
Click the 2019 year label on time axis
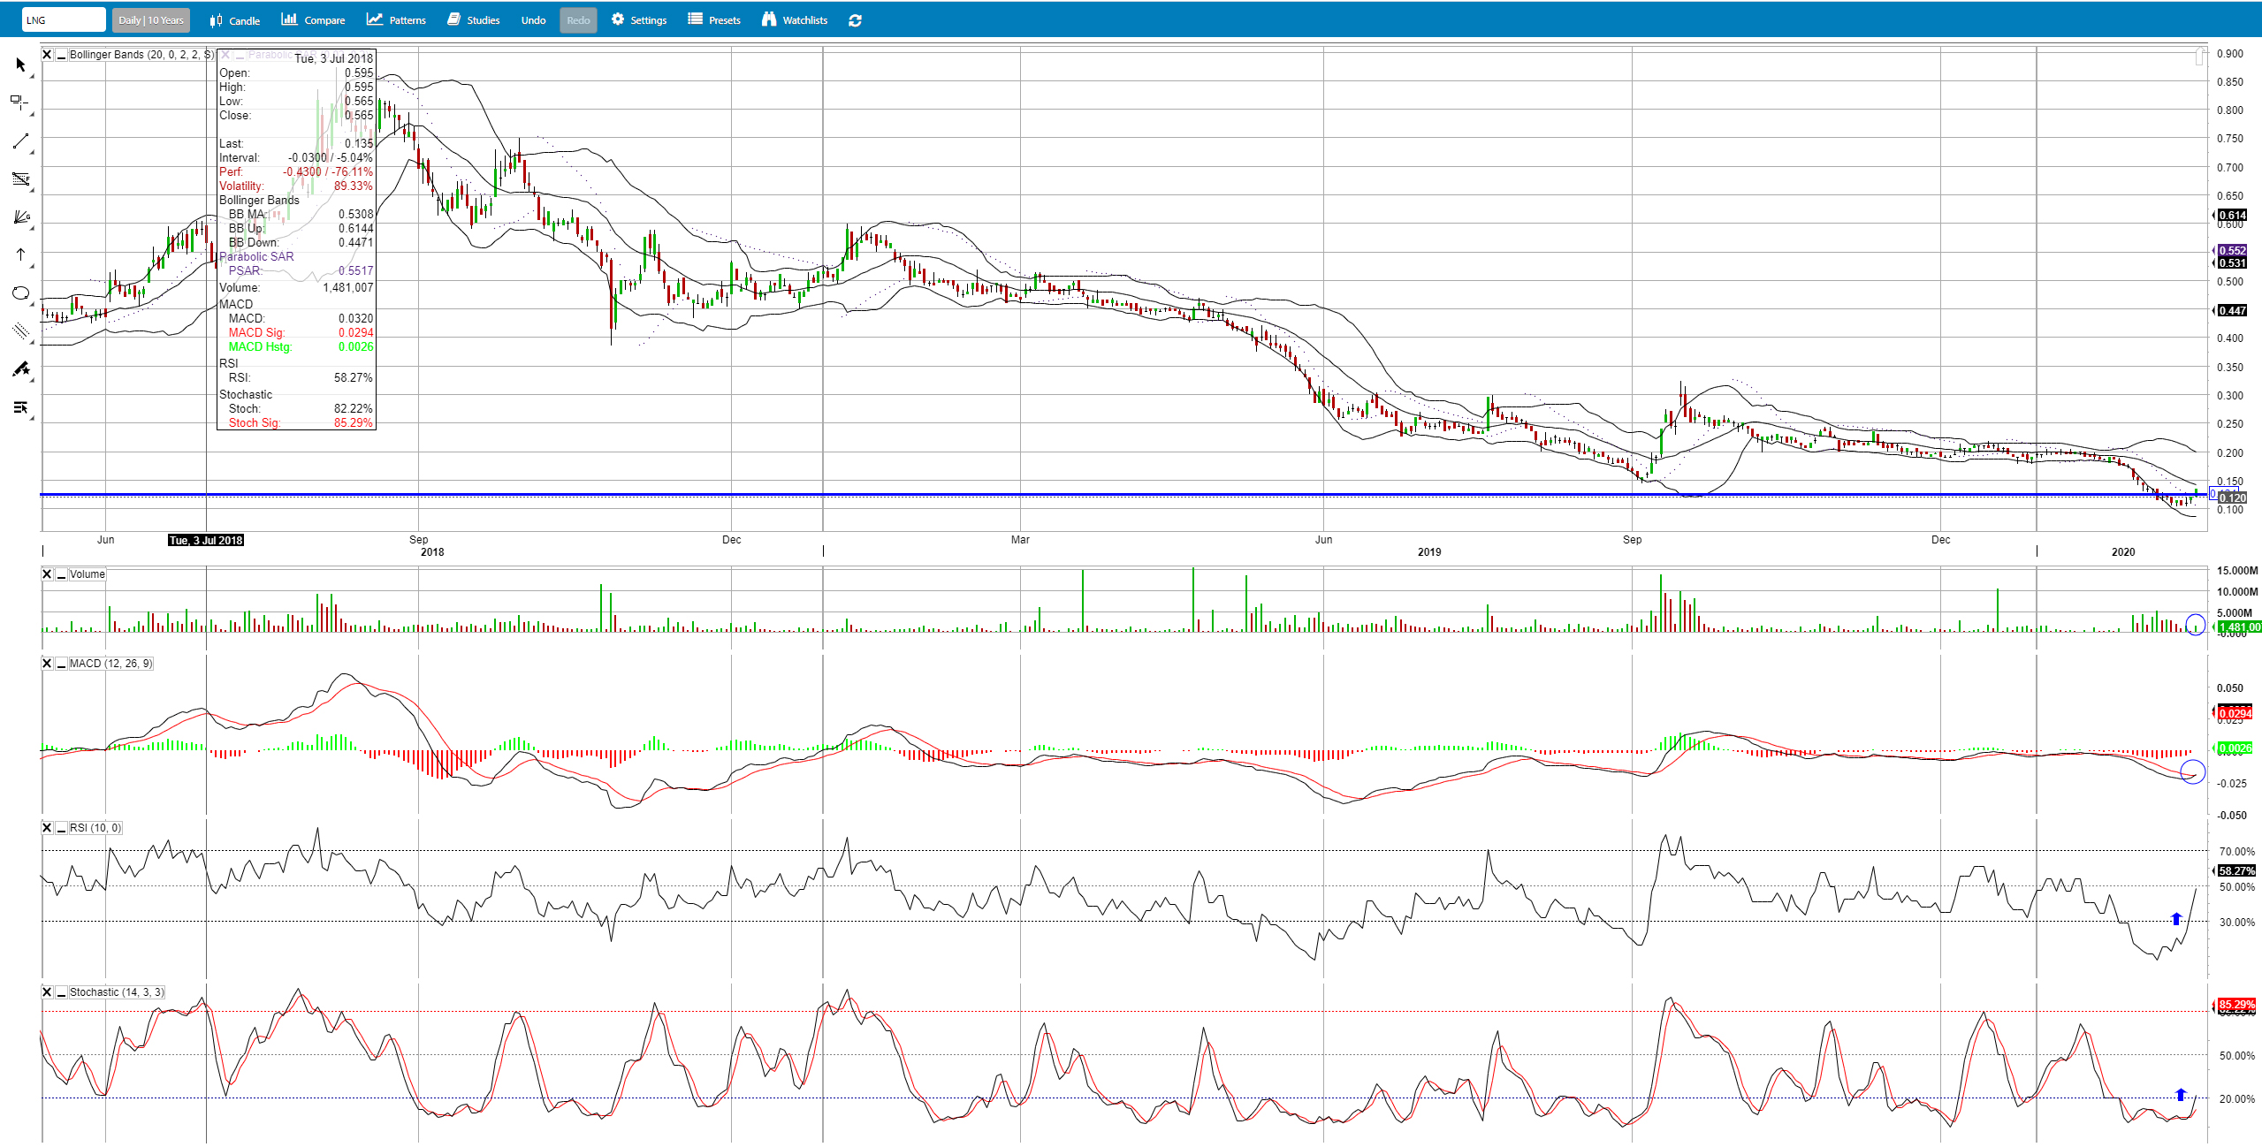pos(1429,552)
